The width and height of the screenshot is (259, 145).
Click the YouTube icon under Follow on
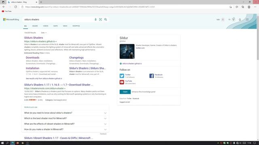122,82
